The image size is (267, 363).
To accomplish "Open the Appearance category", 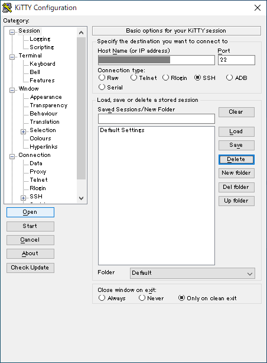I will pyautogui.click(x=45, y=97).
